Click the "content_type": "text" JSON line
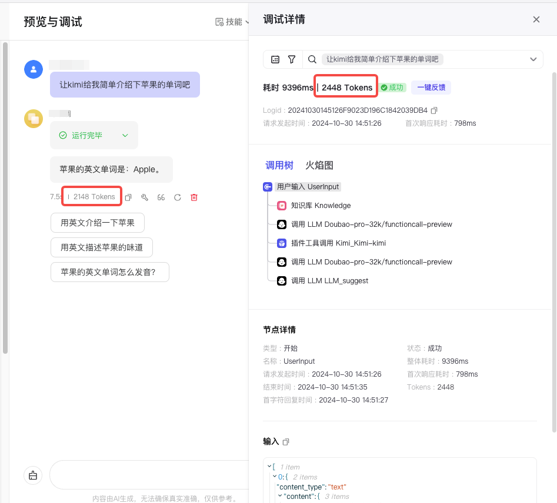The image size is (557, 503). [x=311, y=487]
